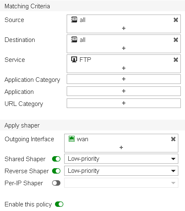Open the Reverse Shaper Low-priority dropdown
This screenshot has width=185, height=211.
tap(121, 171)
